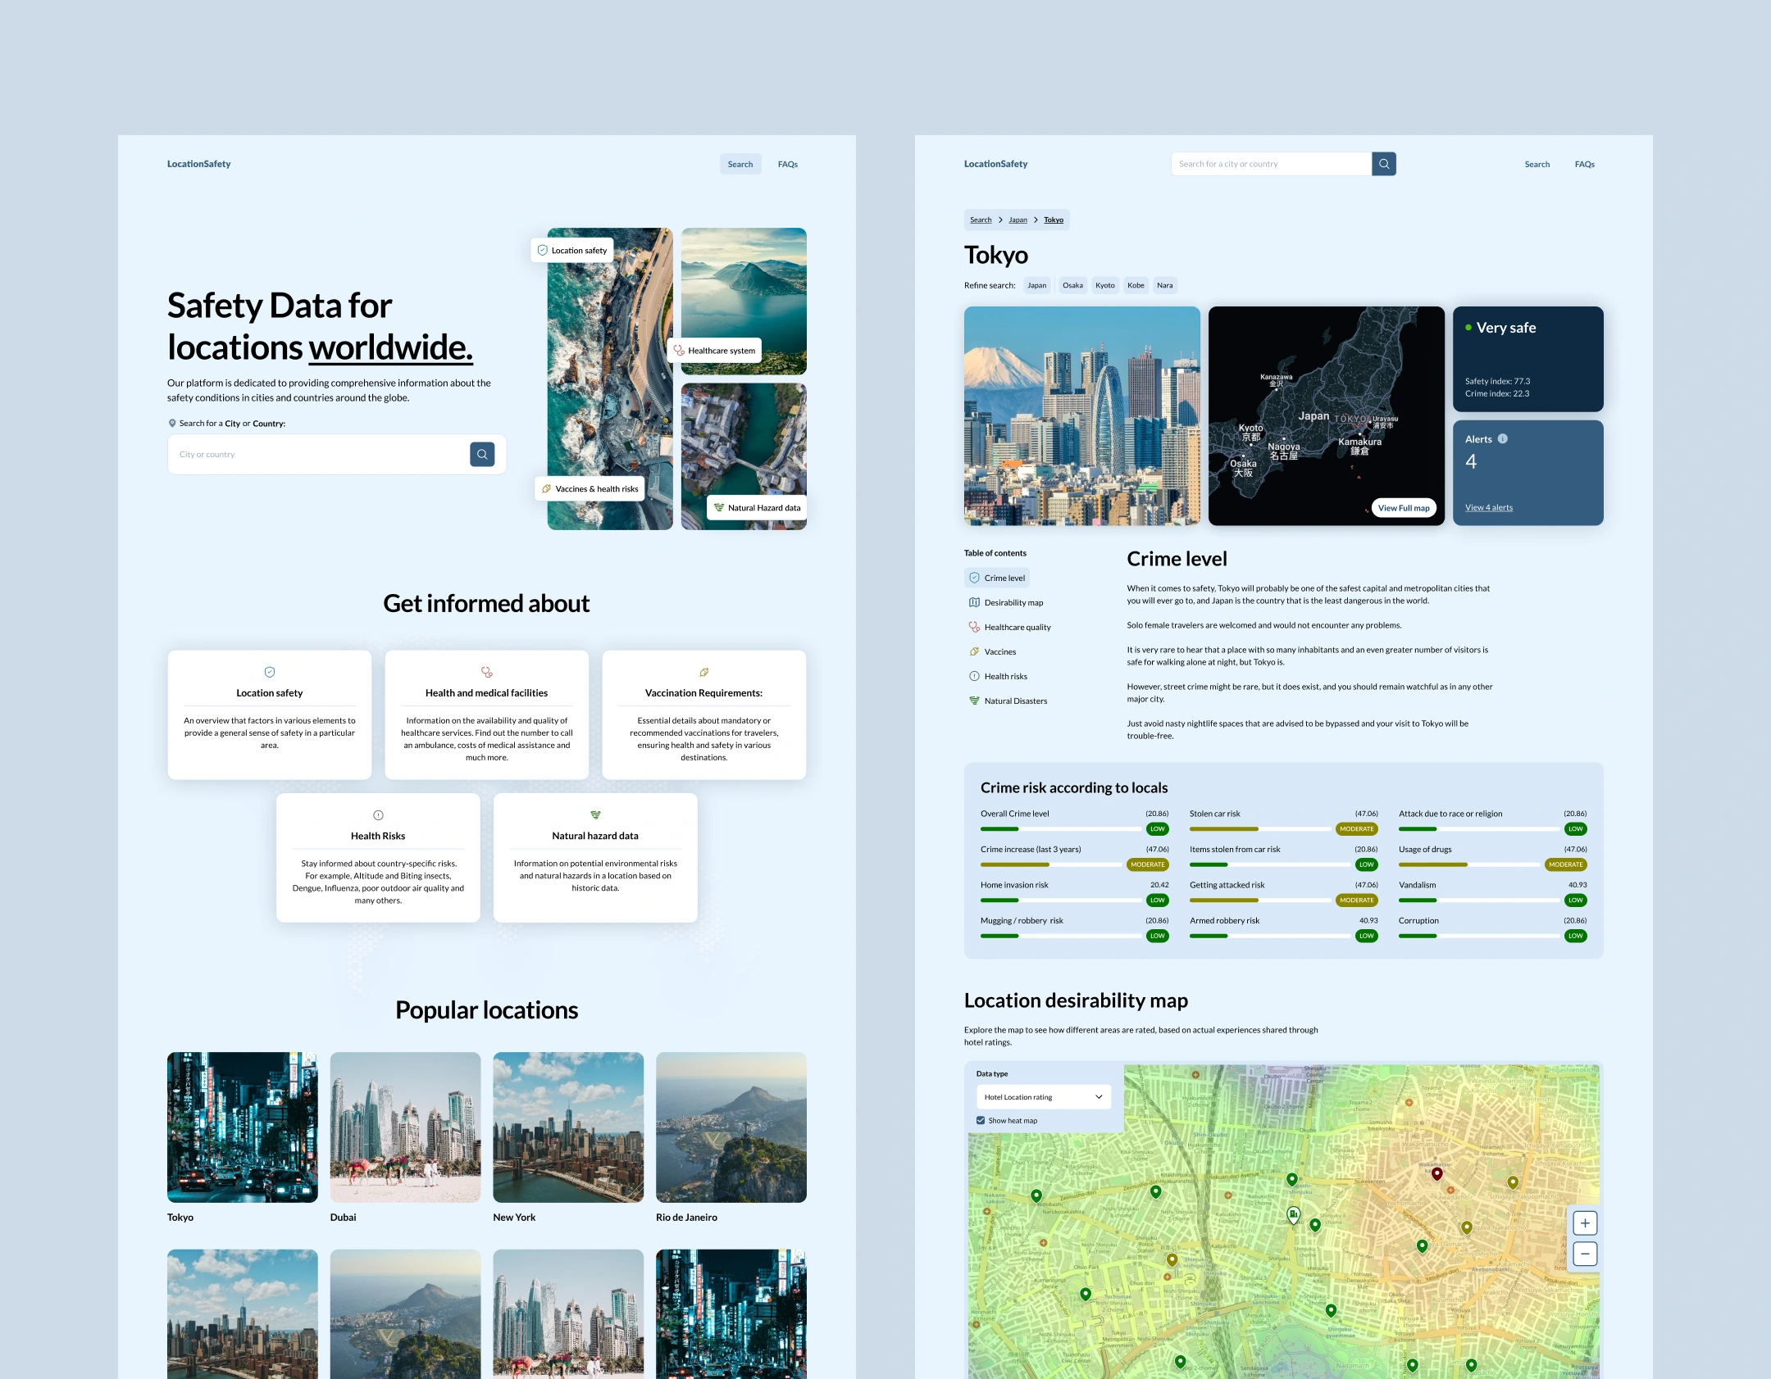Image resolution: width=1771 pixels, height=1379 pixels.
Task: Zoom in on the desirability map
Action: [1585, 1223]
